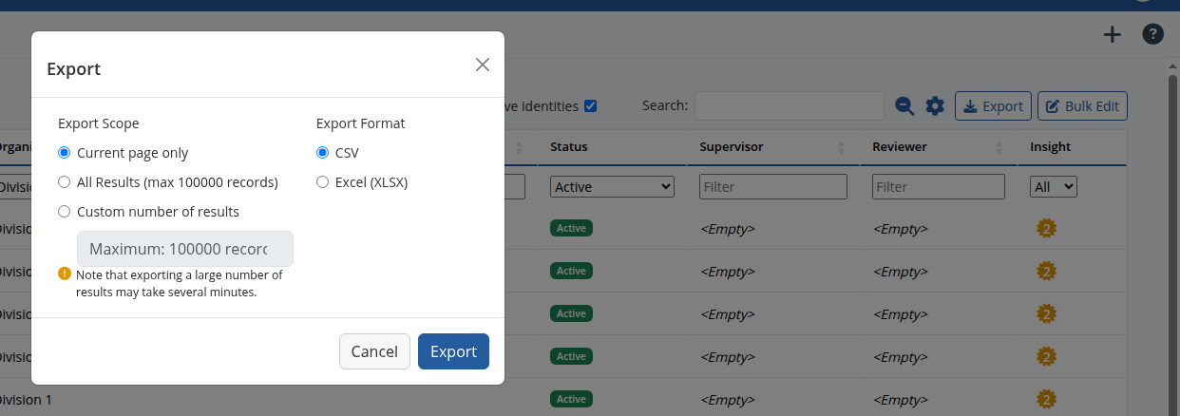Click the Search input box
Viewport: 1180px width, 416px height.
(790, 105)
